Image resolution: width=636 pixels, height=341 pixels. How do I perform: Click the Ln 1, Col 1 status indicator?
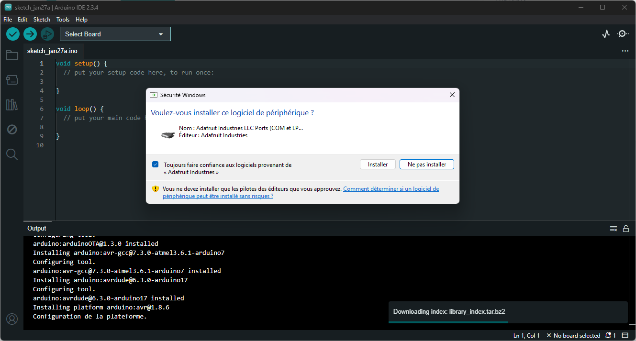click(526, 335)
